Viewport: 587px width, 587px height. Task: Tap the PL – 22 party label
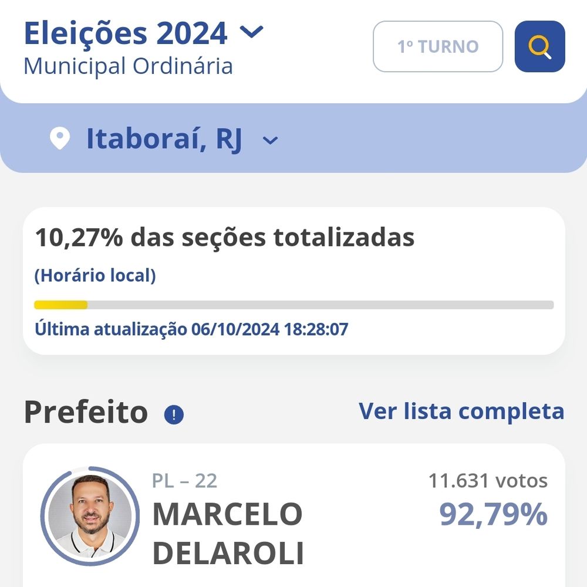pos(184,481)
